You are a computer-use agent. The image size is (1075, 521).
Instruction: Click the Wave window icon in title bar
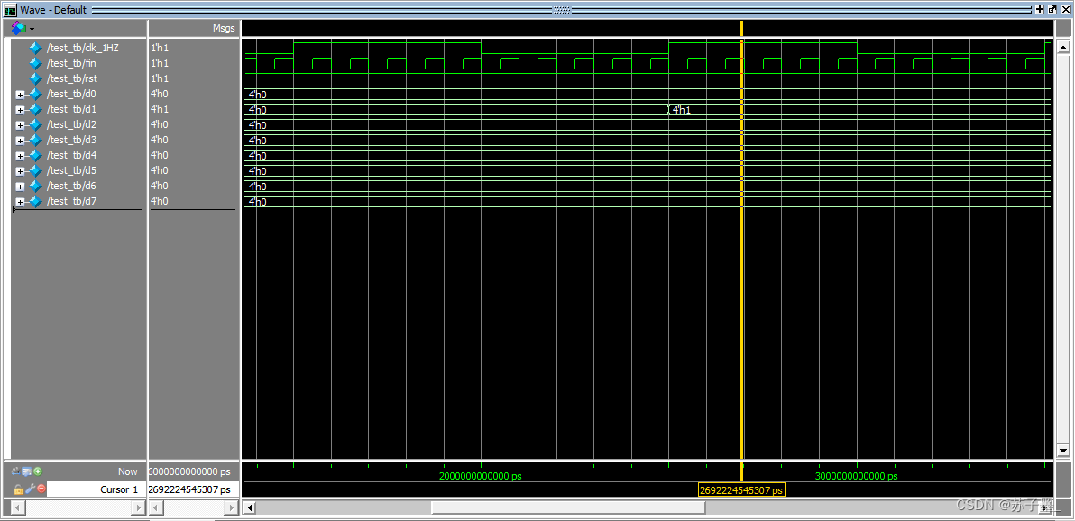(x=10, y=10)
